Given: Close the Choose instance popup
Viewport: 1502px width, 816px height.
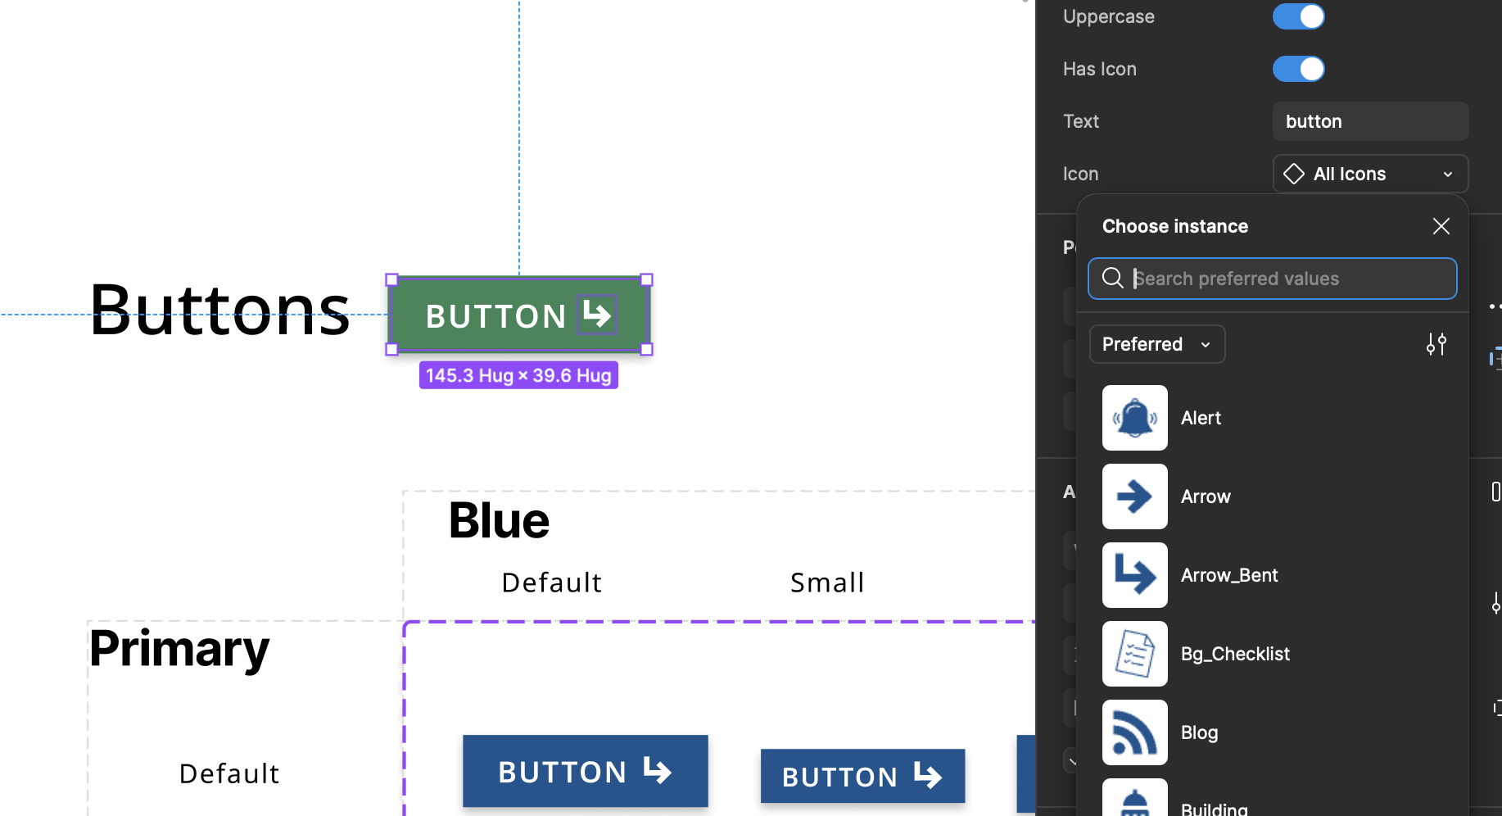Looking at the screenshot, I should [x=1441, y=226].
